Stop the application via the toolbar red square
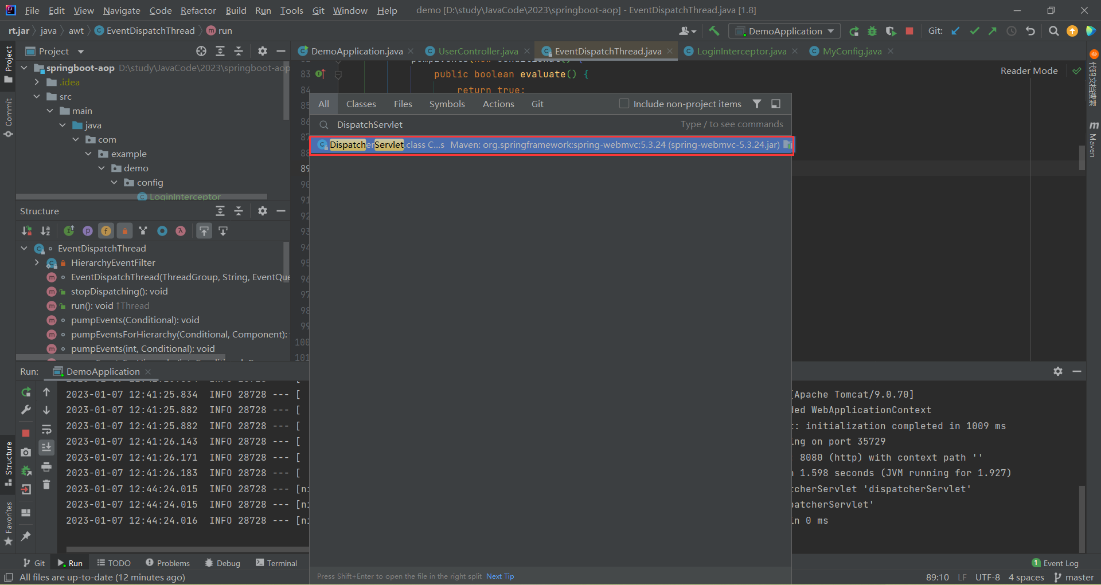1101x585 pixels. coord(909,31)
